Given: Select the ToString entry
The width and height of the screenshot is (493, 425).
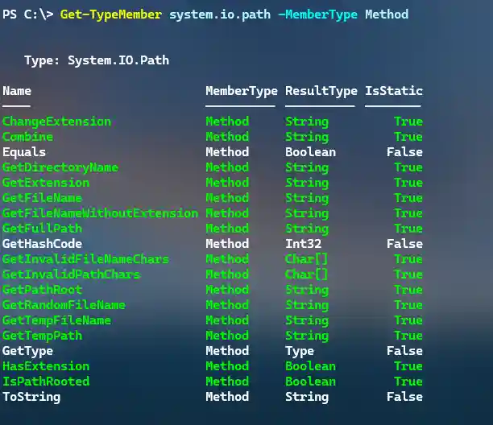Looking at the screenshot, I should [31, 397].
